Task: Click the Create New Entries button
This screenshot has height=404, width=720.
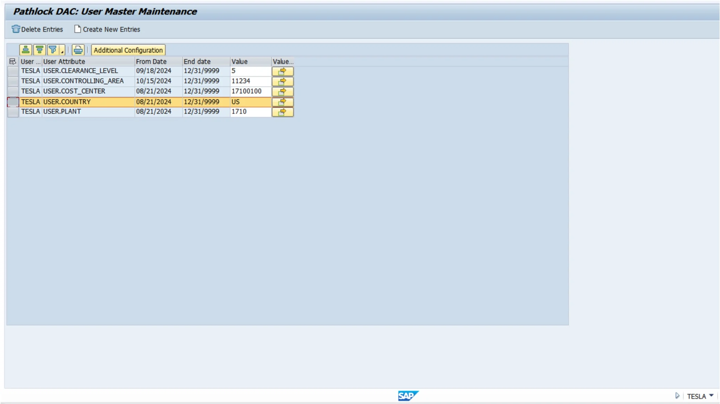Action: (107, 30)
